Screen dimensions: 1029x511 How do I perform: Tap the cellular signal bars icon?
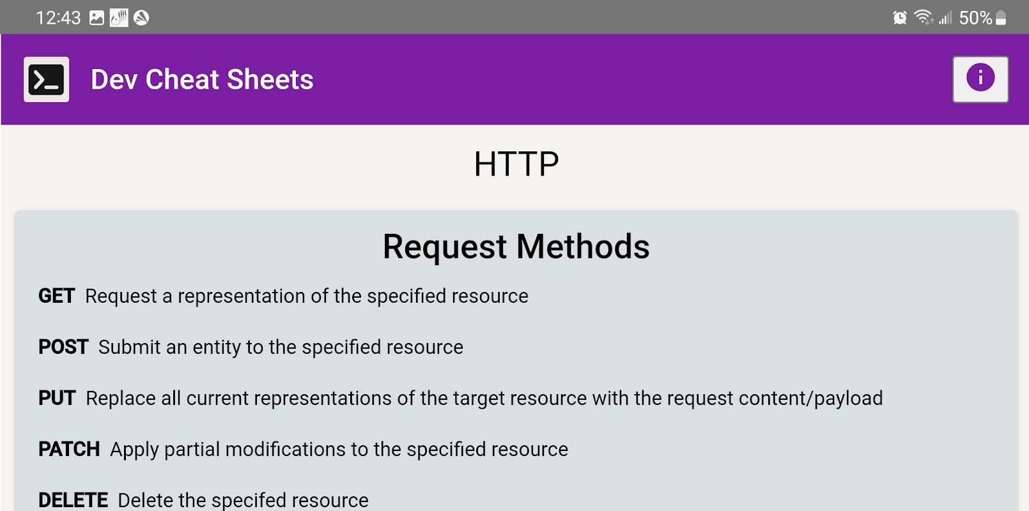pos(945,18)
